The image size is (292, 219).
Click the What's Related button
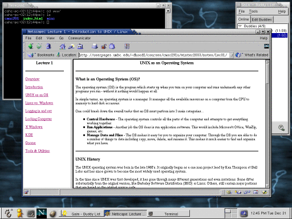coord(252,55)
